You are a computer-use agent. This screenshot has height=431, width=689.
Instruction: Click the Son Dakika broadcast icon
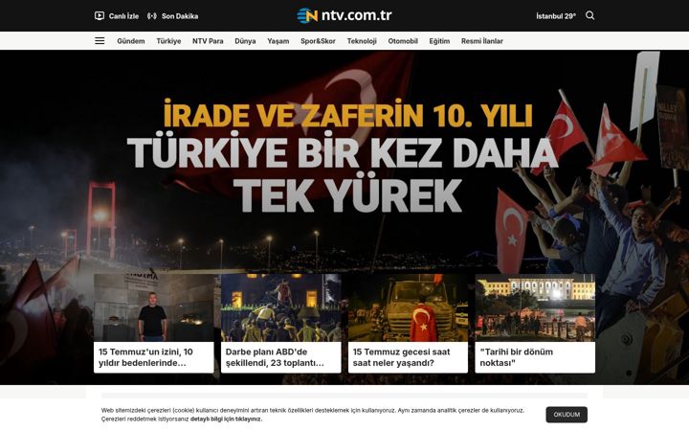(x=151, y=16)
